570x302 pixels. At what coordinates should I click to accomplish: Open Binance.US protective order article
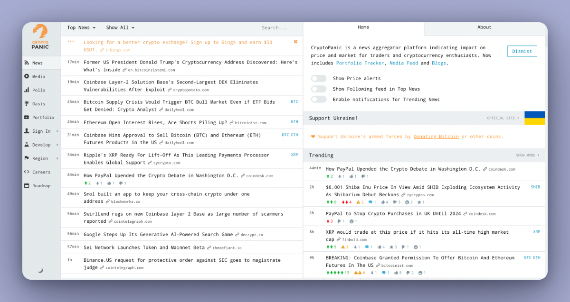(x=182, y=264)
